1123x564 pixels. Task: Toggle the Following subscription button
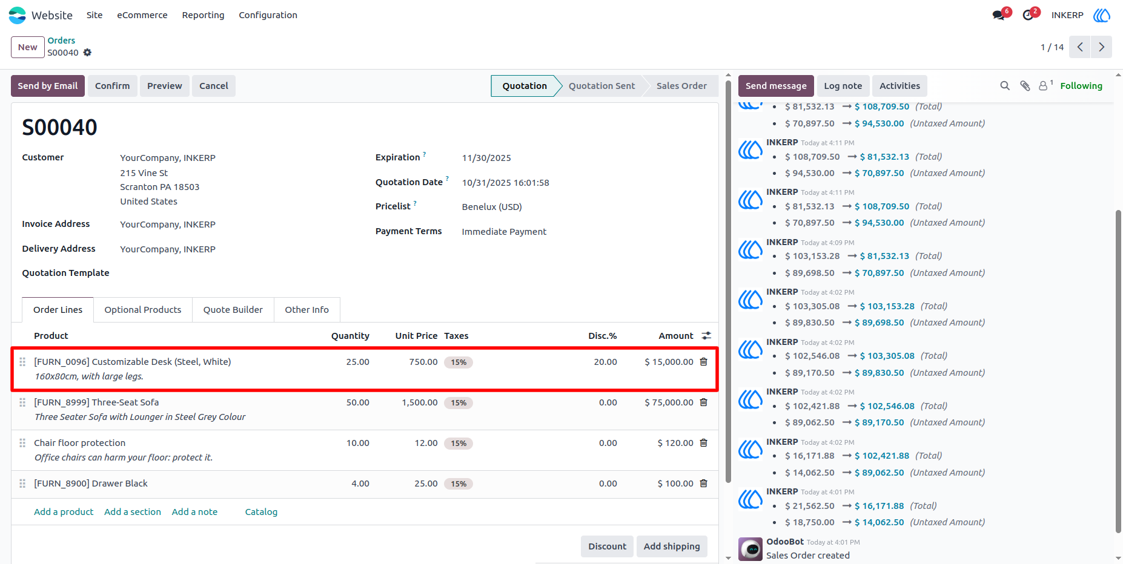click(1081, 86)
